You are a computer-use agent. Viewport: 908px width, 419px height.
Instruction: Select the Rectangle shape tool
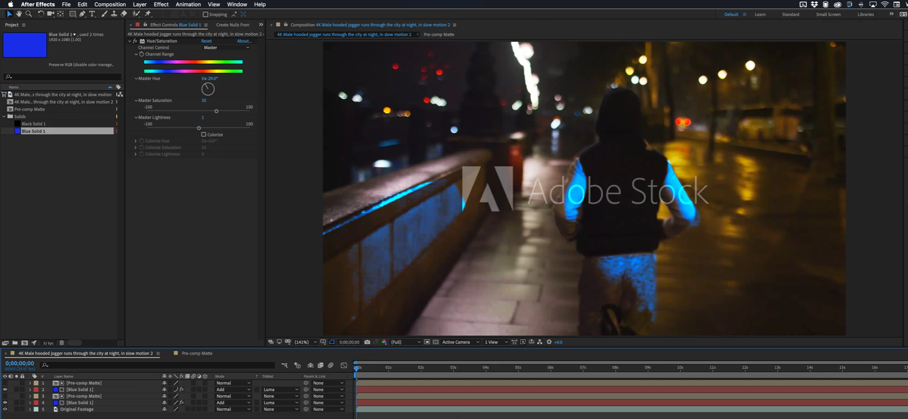72,14
